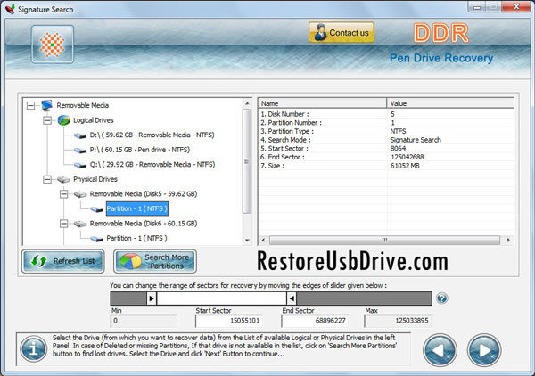Screen dimensions: 535x376
Task: Click the sector slider start handle
Action: click(x=152, y=298)
